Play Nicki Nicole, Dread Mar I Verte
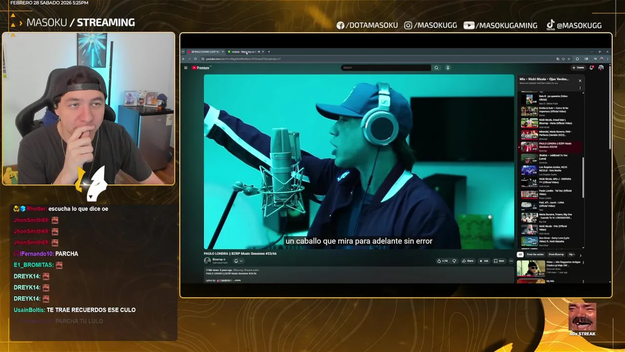625x352 pixels. [551, 123]
